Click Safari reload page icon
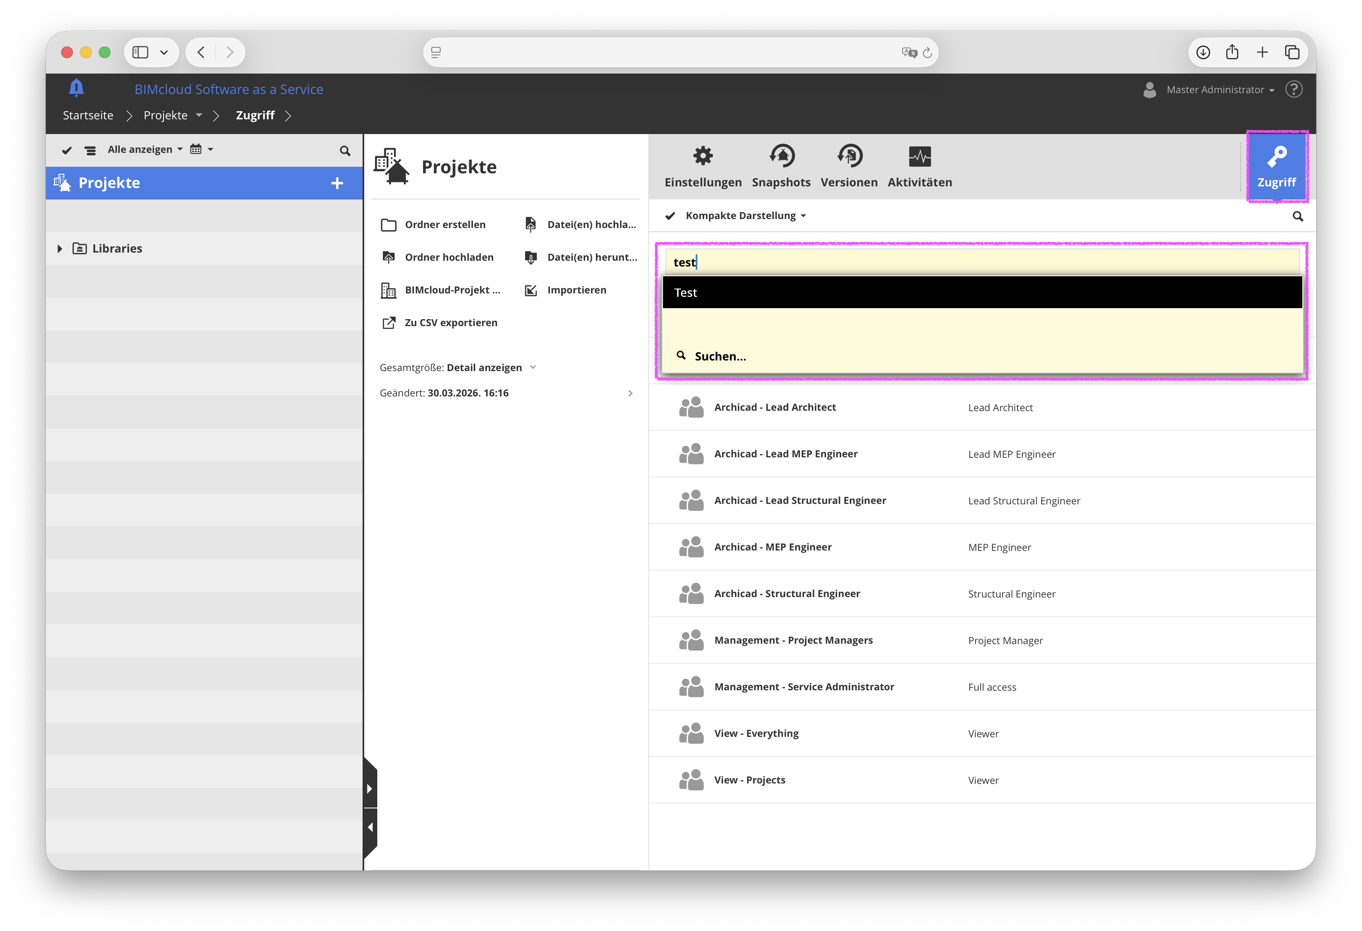The width and height of the screenshot is (1362, 931). click(927, 53)
